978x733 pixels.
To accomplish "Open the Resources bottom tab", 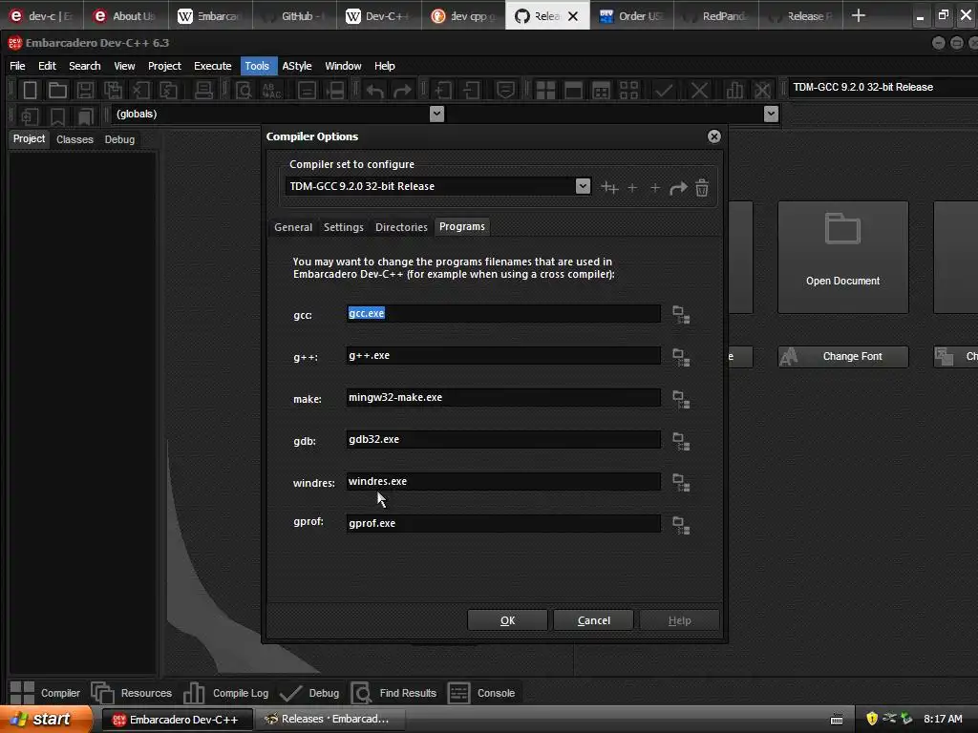I will [132, 693].
